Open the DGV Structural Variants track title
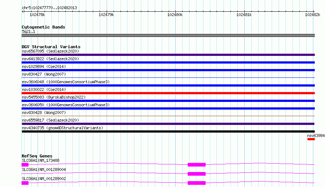325x187 pixels. point(51,47)
